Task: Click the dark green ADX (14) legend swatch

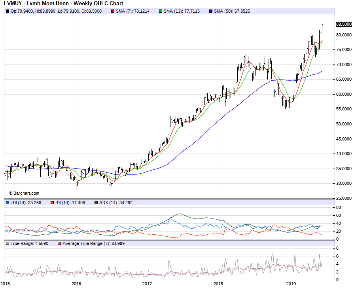Action: (96, 203)
